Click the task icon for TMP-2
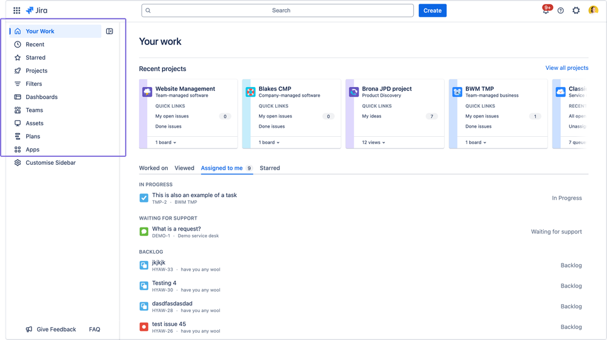The image size is (607, 340). (143, 198)
